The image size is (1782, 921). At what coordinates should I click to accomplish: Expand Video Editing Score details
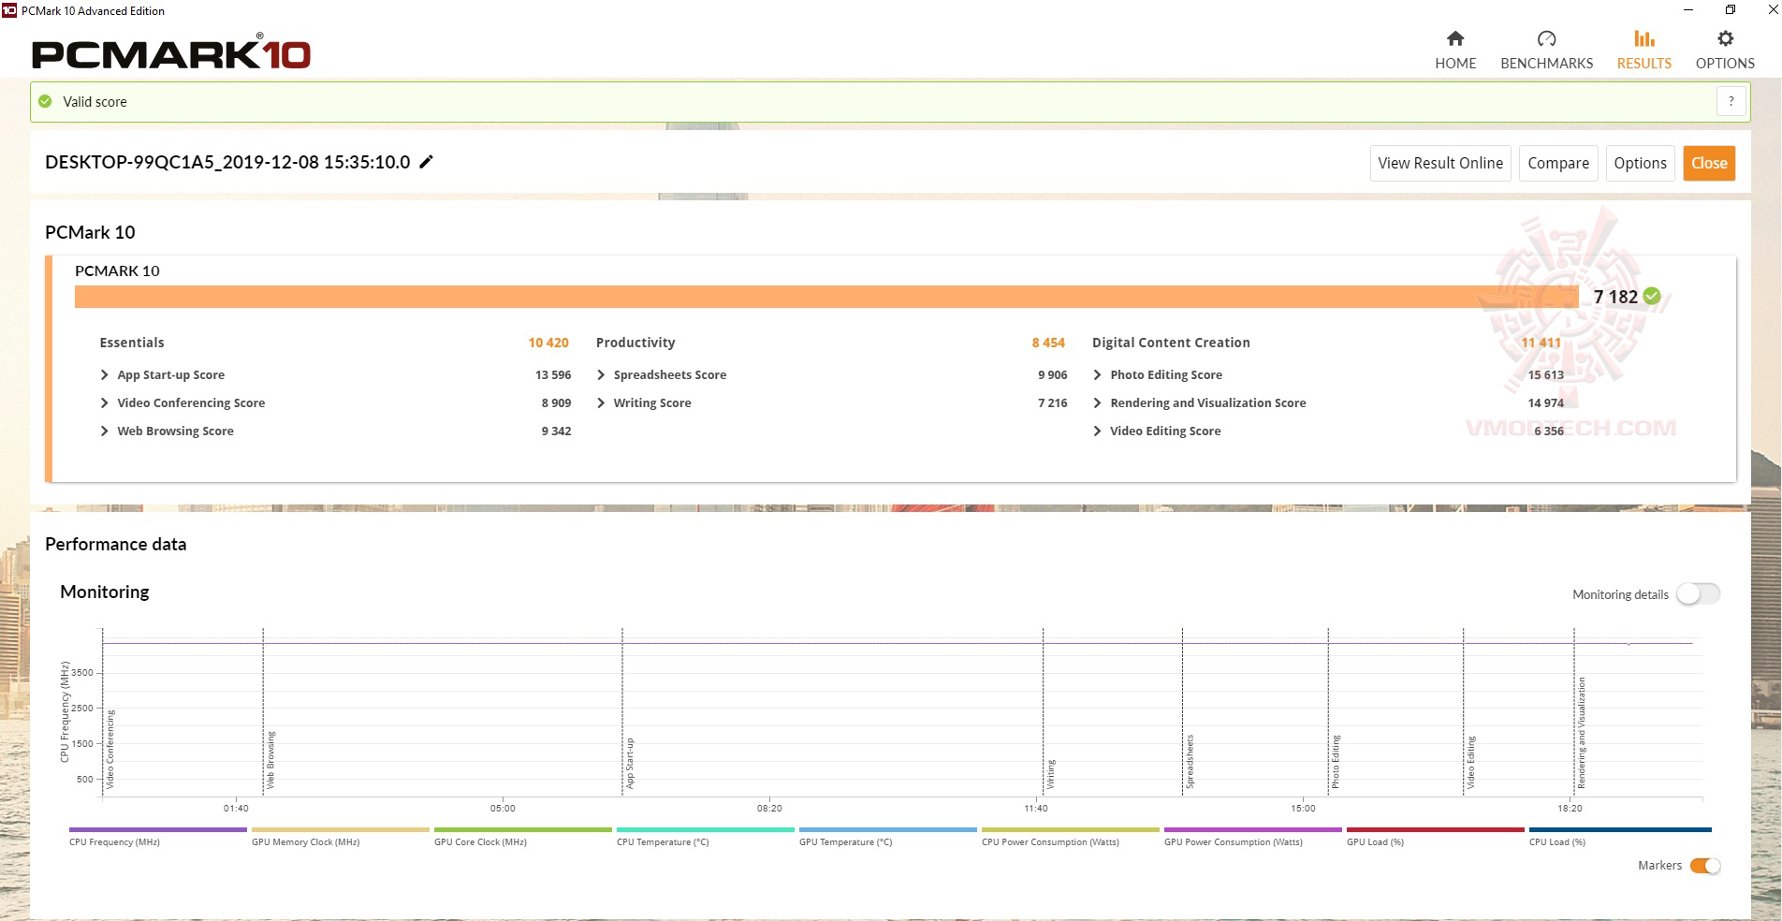[x=1097, y=431]
